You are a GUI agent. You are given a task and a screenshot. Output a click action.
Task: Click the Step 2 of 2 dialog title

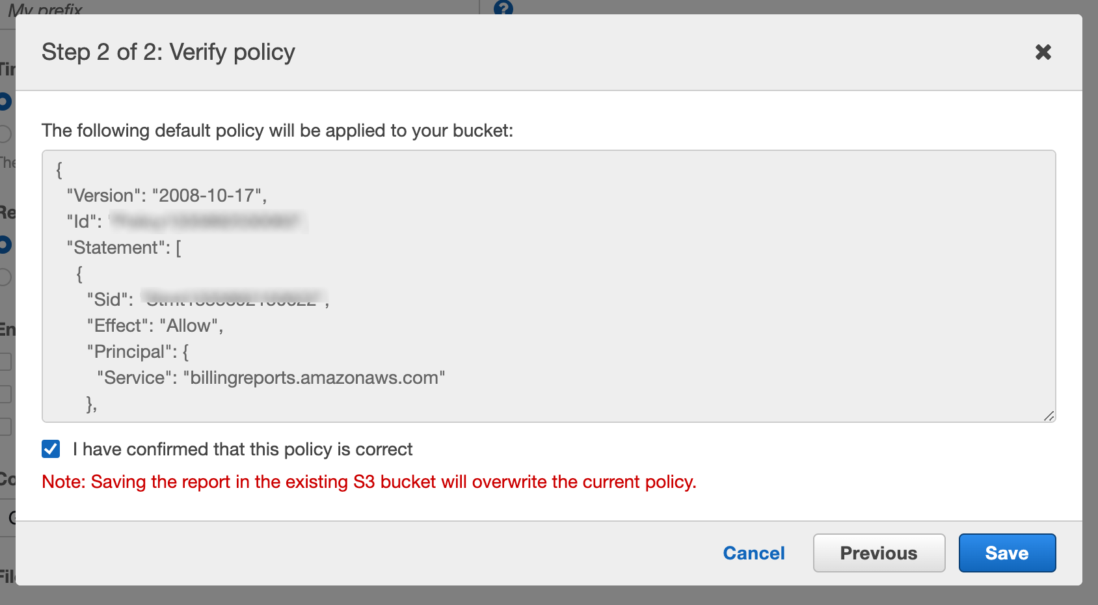[x=168, y=51]
